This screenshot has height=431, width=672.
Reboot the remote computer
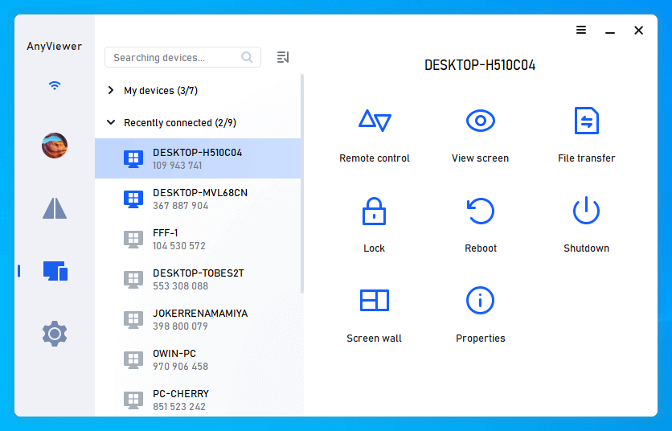pos(481,211)
